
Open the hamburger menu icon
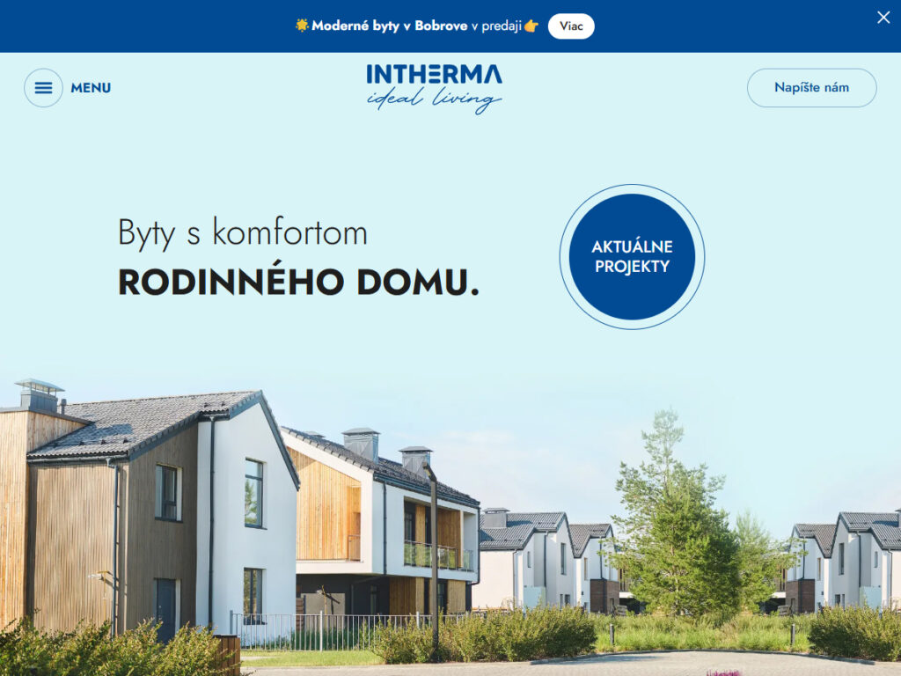(43, 88)
